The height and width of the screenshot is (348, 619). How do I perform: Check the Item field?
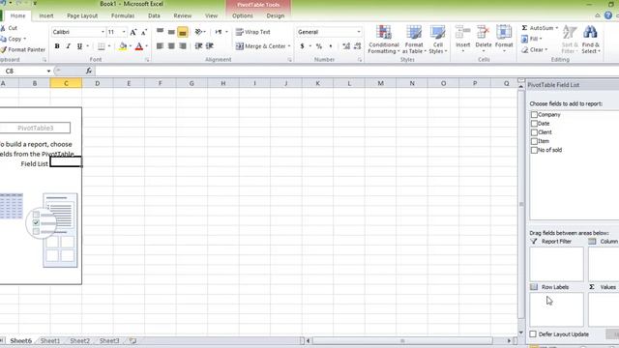[534, 141]
